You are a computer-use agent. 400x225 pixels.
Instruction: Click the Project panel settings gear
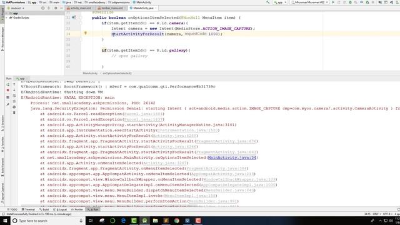[x=56, y=8]
